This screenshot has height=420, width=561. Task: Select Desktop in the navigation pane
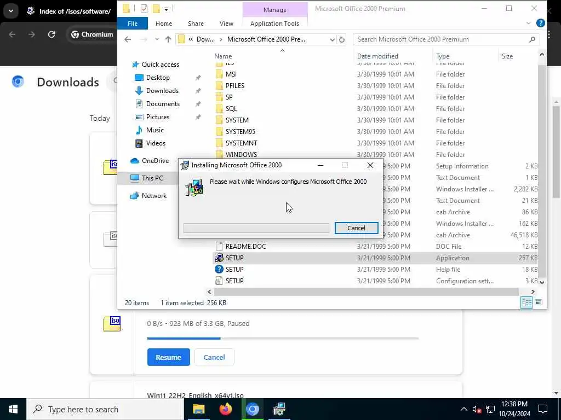point(158,78)
